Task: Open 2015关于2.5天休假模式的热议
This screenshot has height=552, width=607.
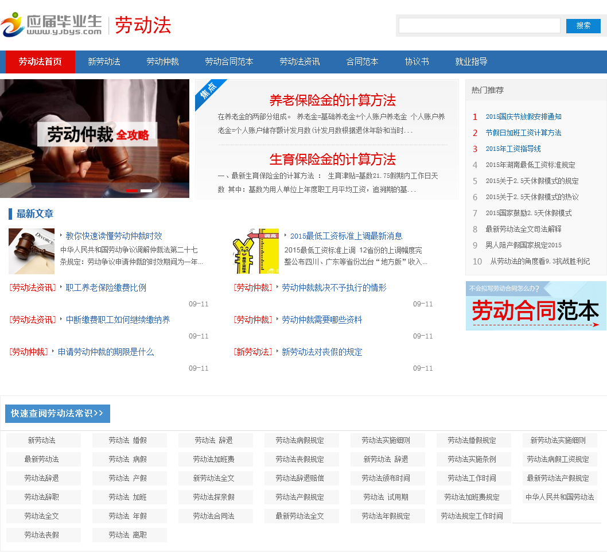Action: tap(532, 197)
